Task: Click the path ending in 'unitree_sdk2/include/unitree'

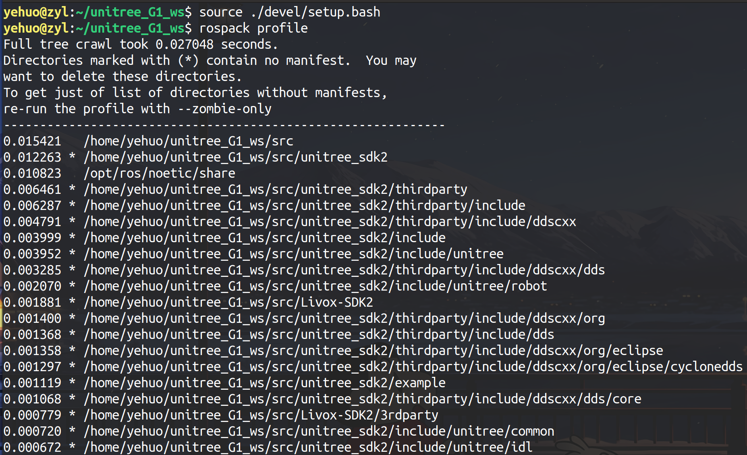Action: [x=294, y=254]
